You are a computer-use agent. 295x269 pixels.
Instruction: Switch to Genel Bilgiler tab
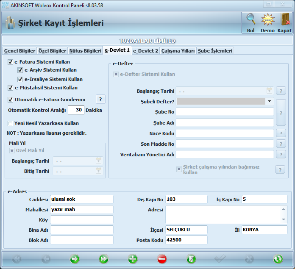tap(19, 51)
